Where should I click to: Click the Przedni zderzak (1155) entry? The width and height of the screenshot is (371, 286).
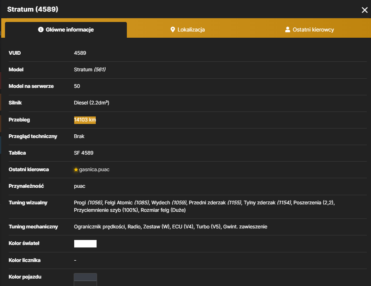(215, 203)
